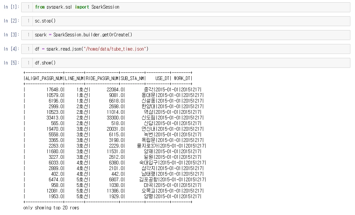Click the value 11014.0 in output
This screenshot has height=215, width=355.
coord(115,112)
